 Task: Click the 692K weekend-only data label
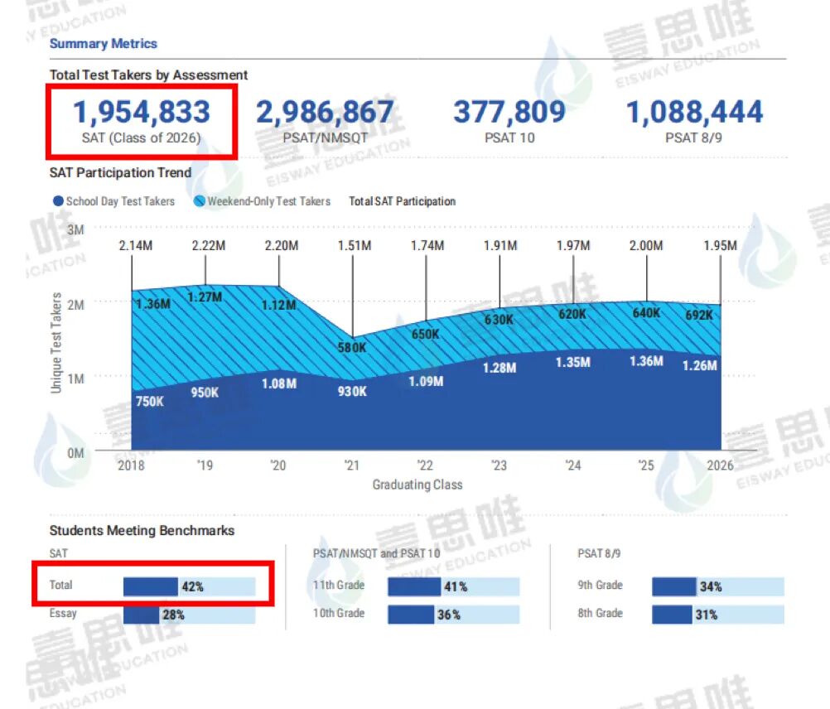(x=699, y=316)
